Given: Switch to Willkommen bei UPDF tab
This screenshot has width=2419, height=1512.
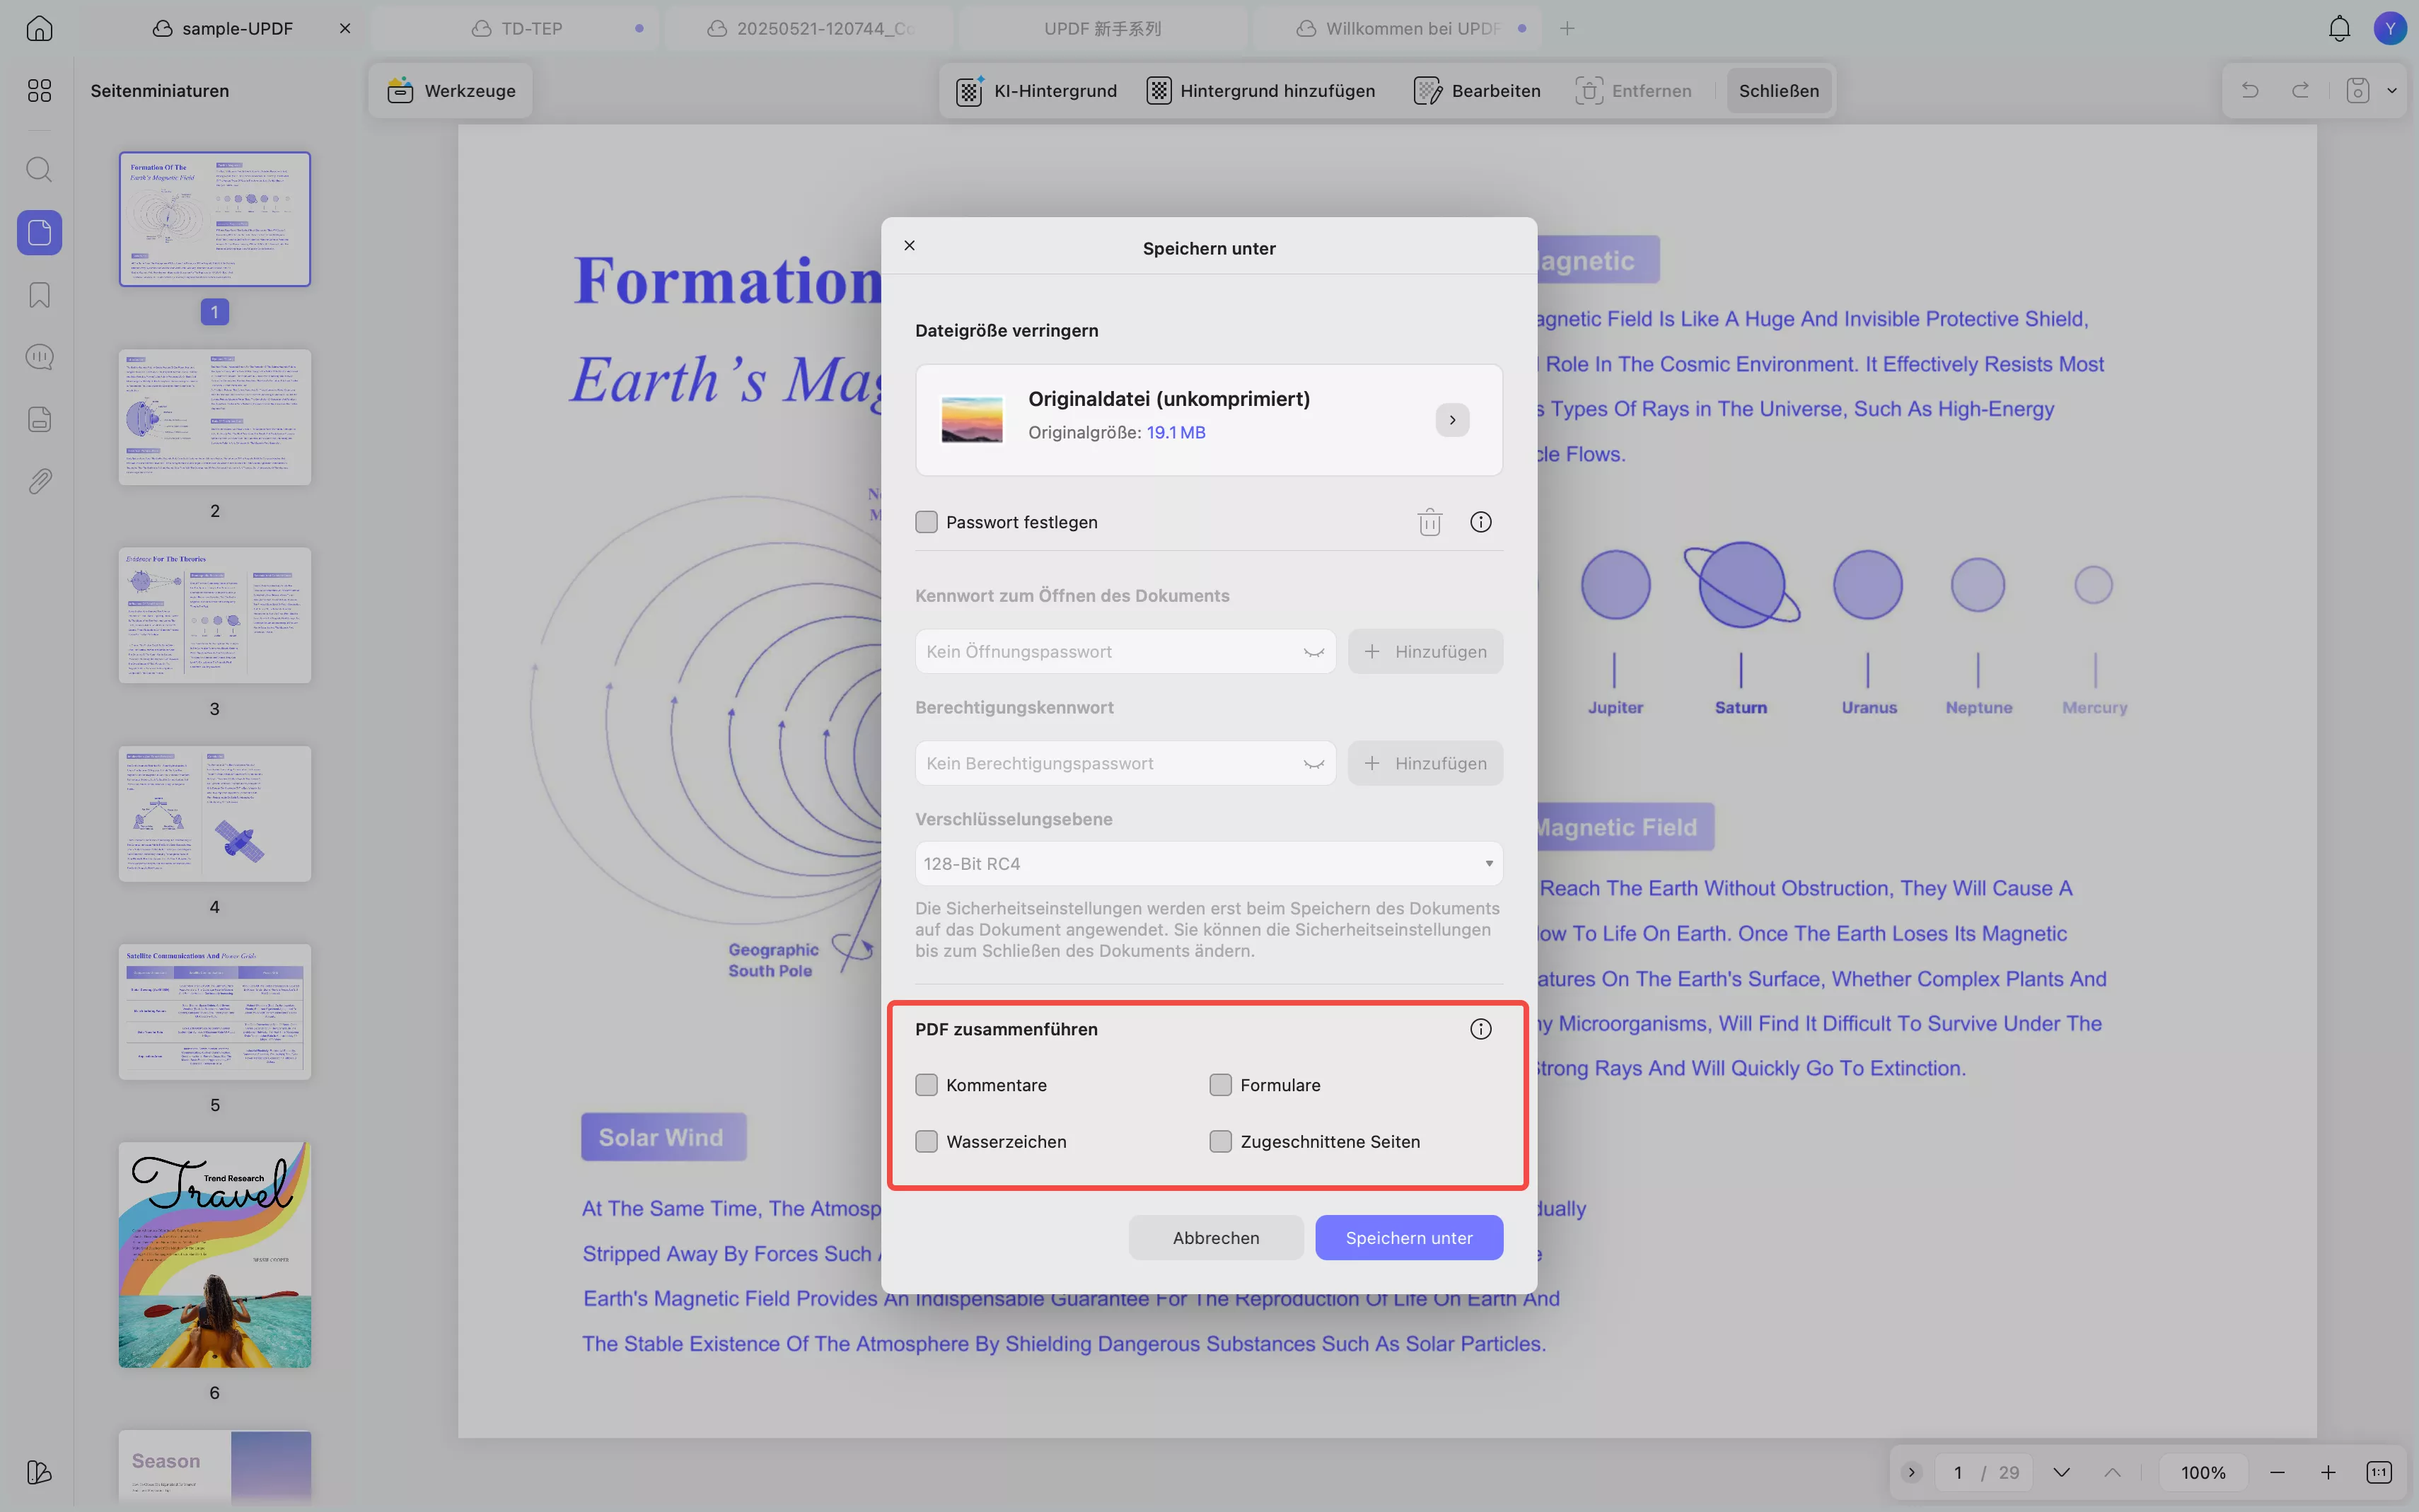Looking at the screenshot, I should (1411, 28).
